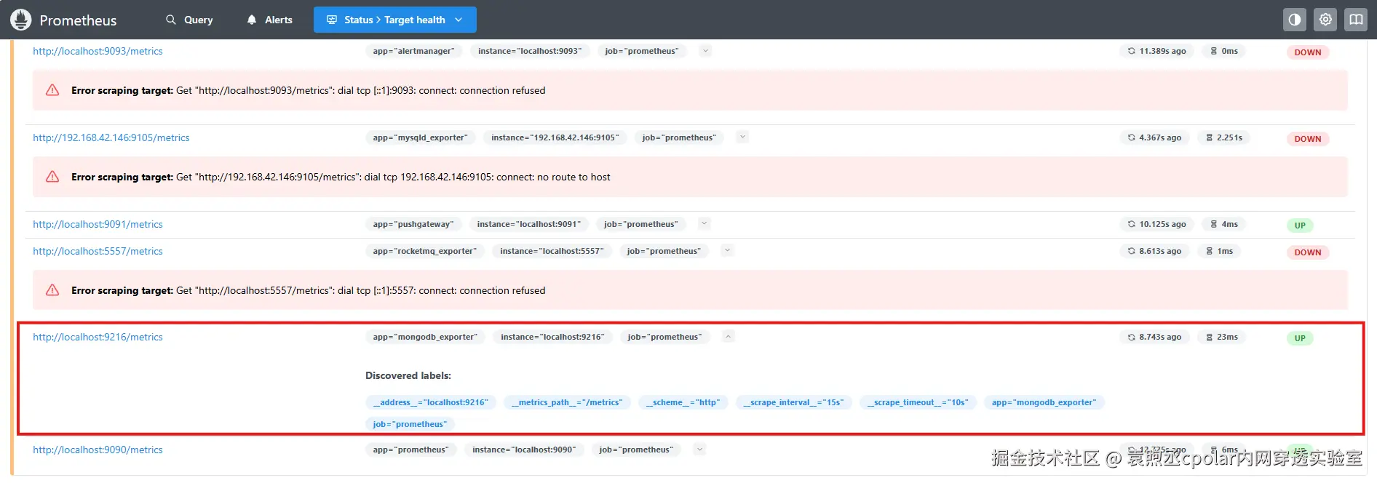Click the 23ms scrape duration badge

(1222, 337)
